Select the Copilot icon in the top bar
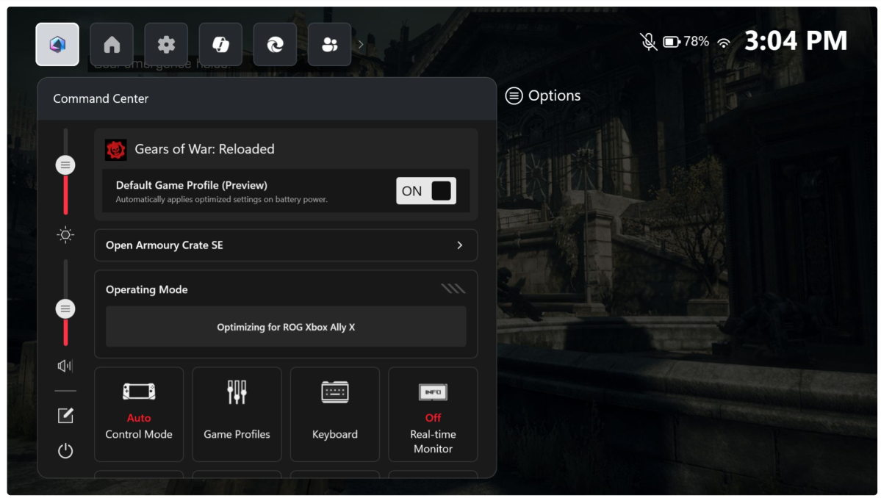This screenshot has height=498, width=881. [220, 44]
